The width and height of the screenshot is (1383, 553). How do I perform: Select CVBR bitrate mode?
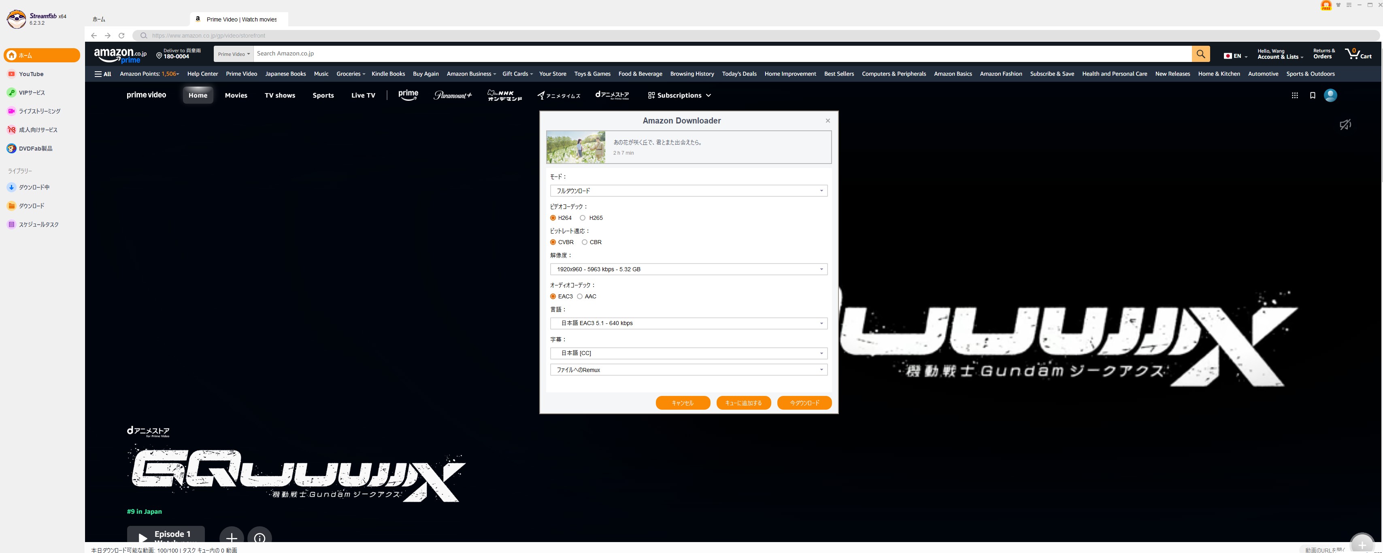coord(553,242)
